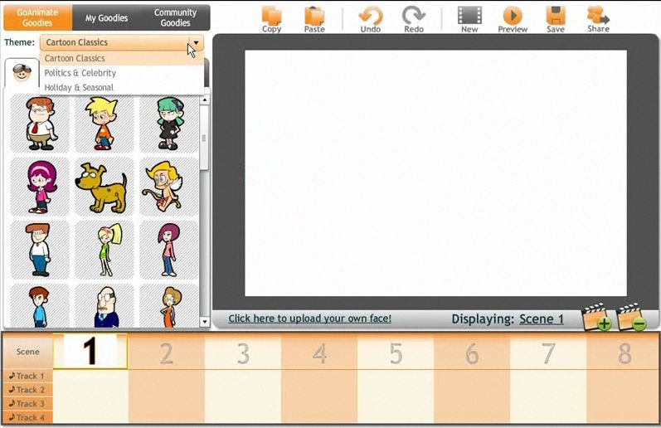Add a scene with the plus clapperboard
This screenshot has width=661, height=428.
pyautogui.click(x=596, y=317)
